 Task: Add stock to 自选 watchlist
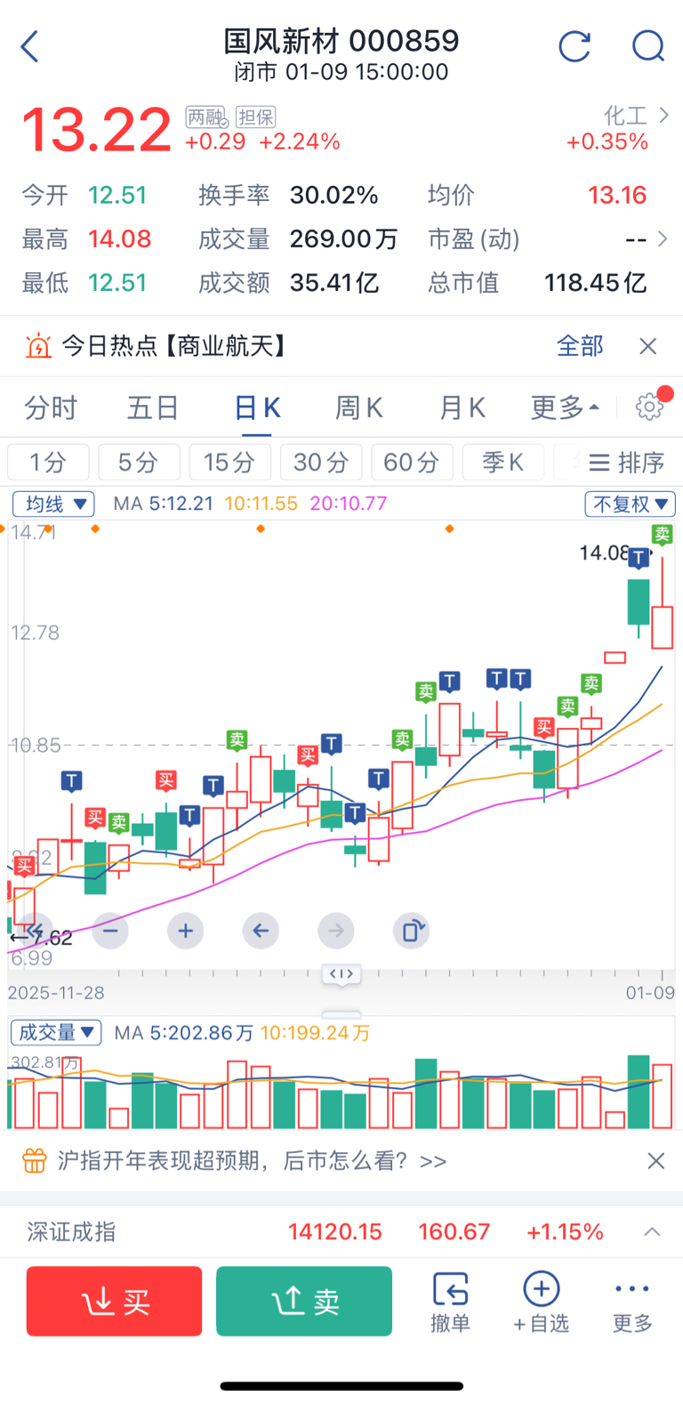541,1301
